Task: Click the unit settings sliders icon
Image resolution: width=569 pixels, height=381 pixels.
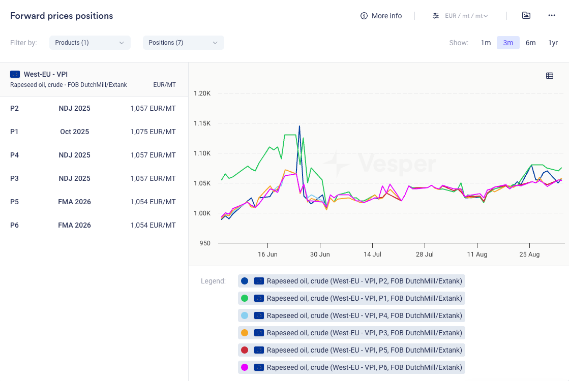Action: point(436,16)
